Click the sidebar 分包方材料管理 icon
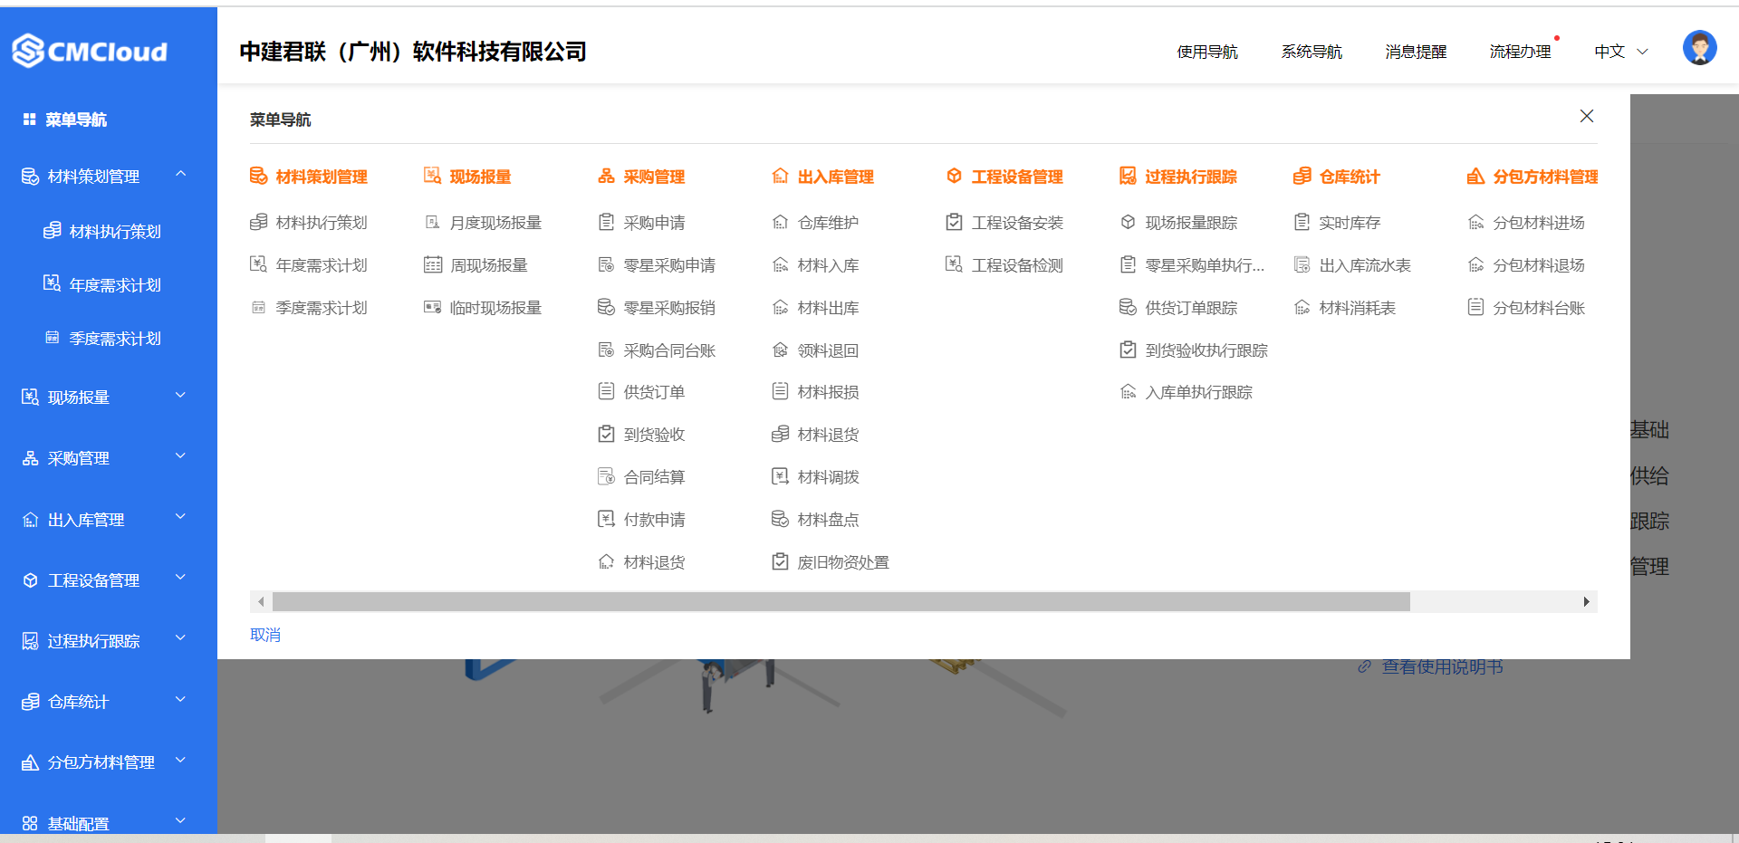Viewport: 1739px width, 843px height. tap(30, 762)
